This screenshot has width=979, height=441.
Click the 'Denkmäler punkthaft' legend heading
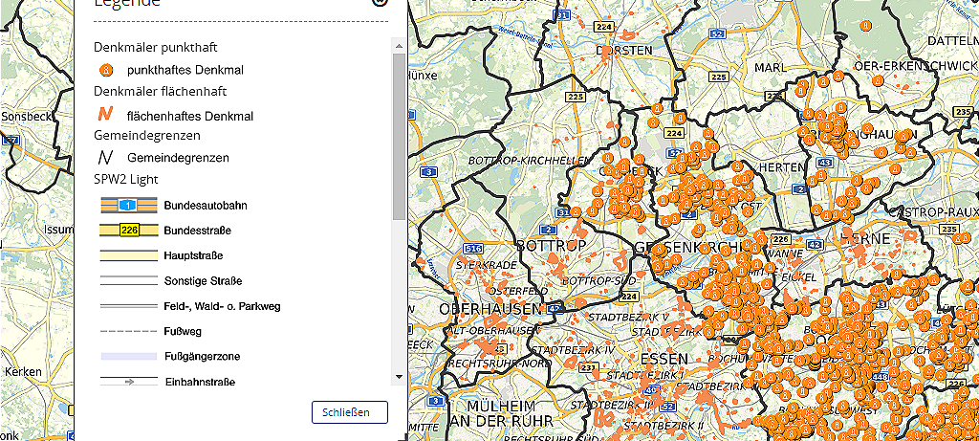[158, 46]
